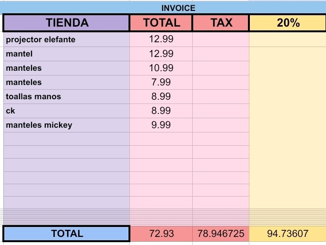Select the mantel item cell
This screenshot has height=245, width=326.
coord(67,54)
